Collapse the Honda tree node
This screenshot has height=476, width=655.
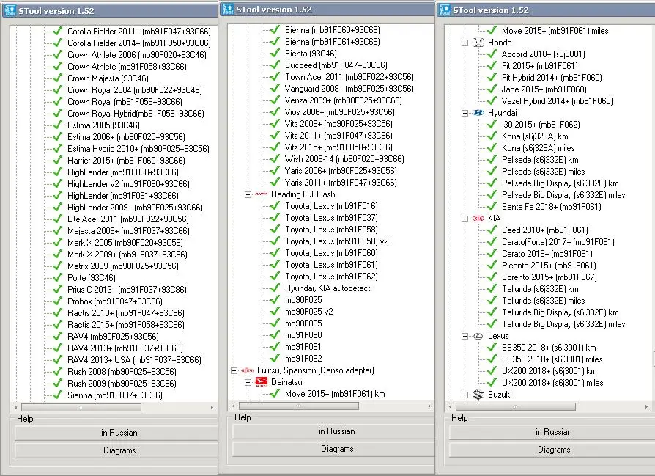(x=465, y=43)
